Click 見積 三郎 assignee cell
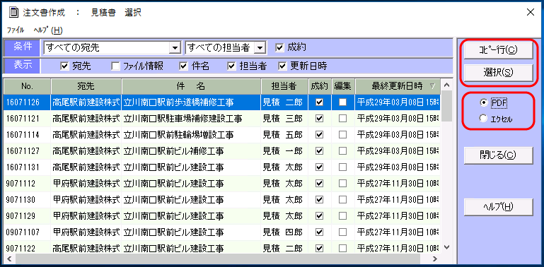544x267 pixels. [x=284, y=119]
